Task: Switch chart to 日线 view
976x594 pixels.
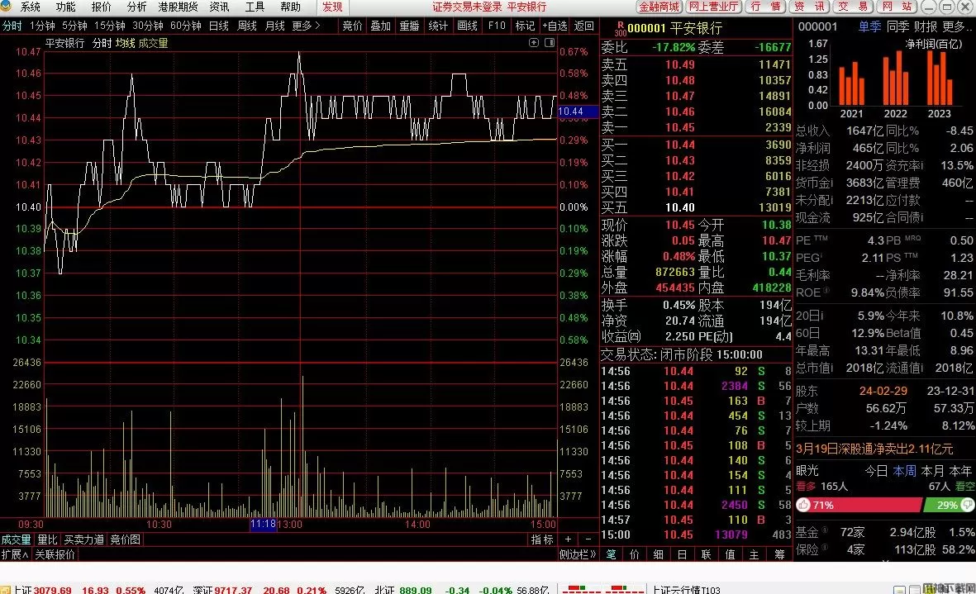Action: coord(218,26)
